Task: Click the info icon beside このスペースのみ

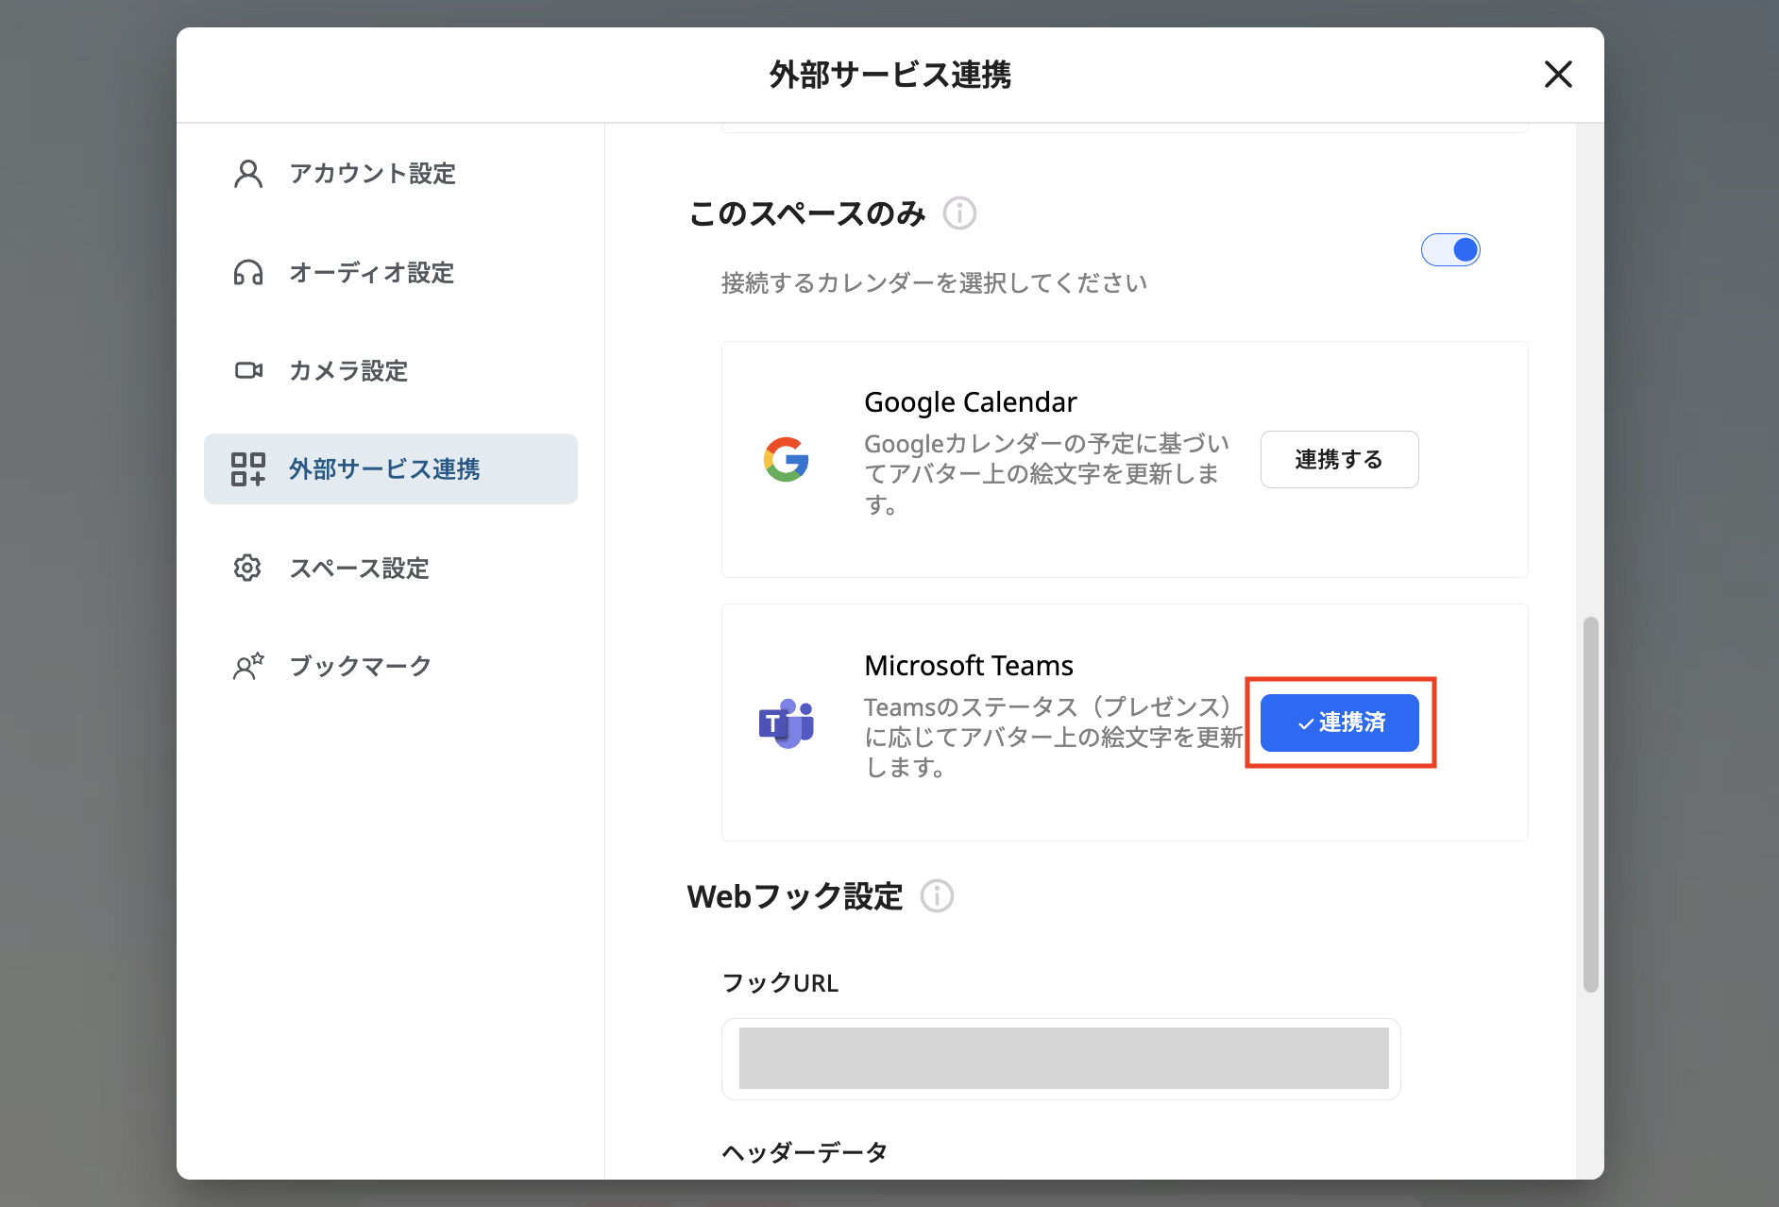Action: tap(959, 213)
